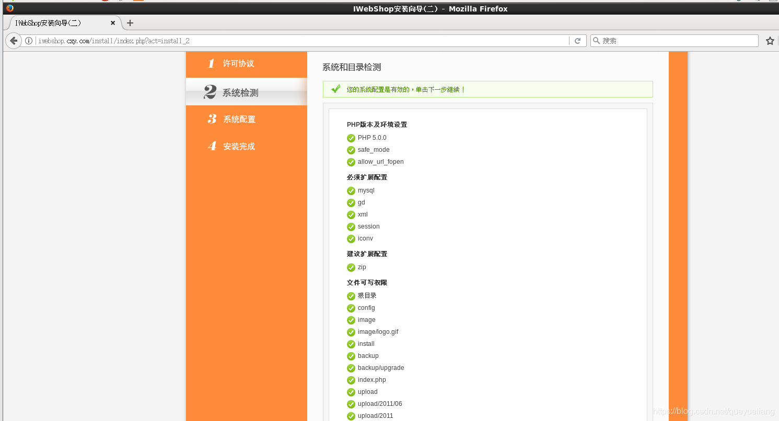The width and height of the screenshot is (779, 421).
Task: Click the green check next to config
Action: click(351, 308)
